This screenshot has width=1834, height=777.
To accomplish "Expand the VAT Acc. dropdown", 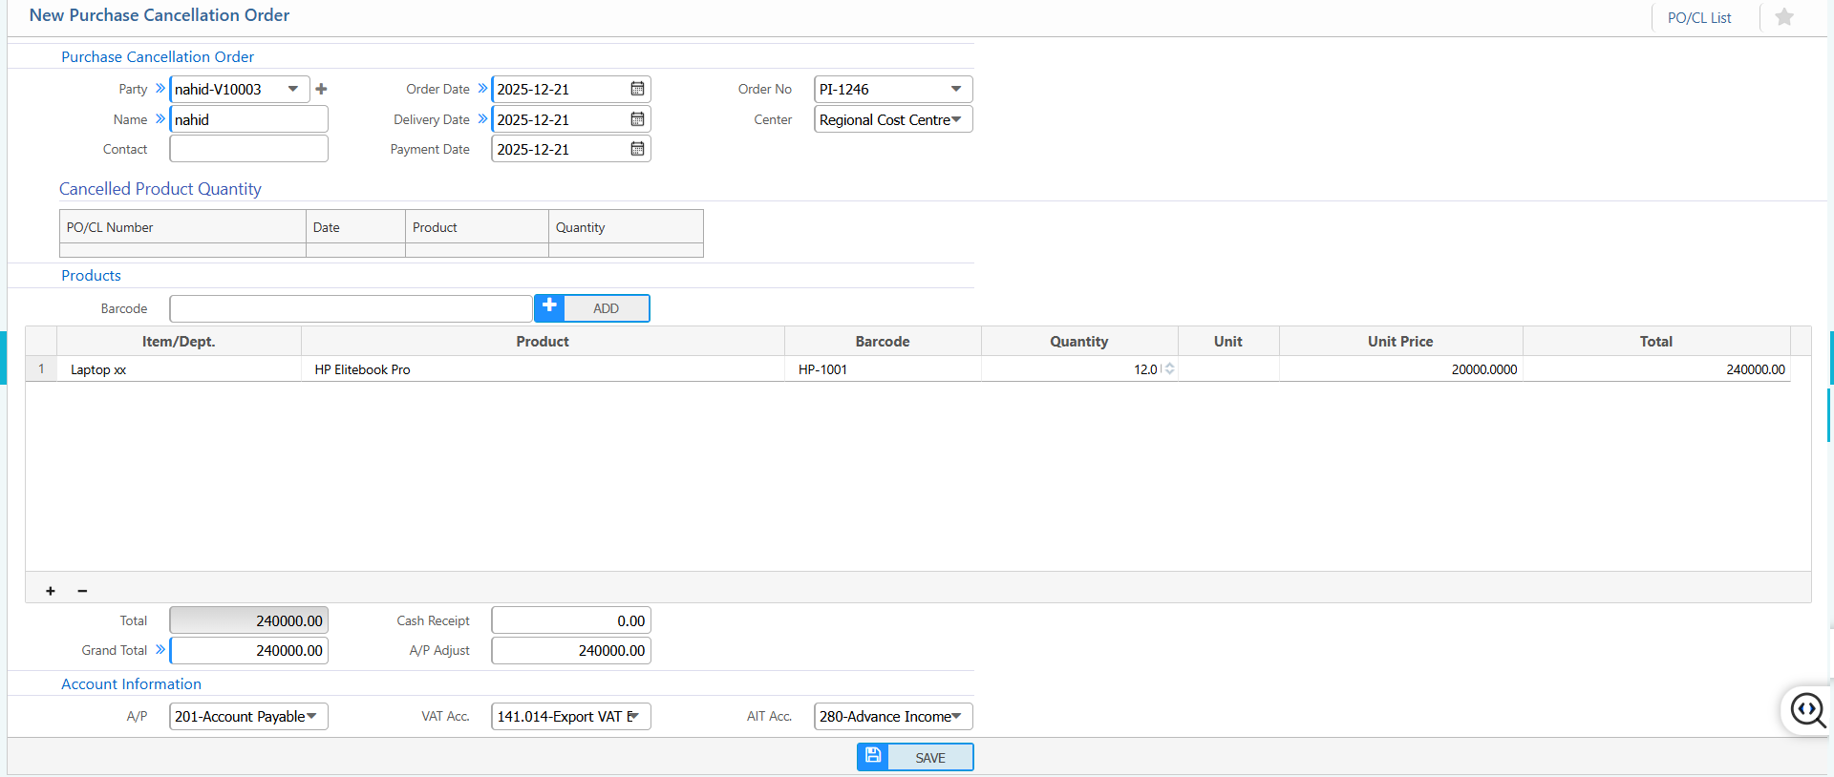I will coord(633,716).
